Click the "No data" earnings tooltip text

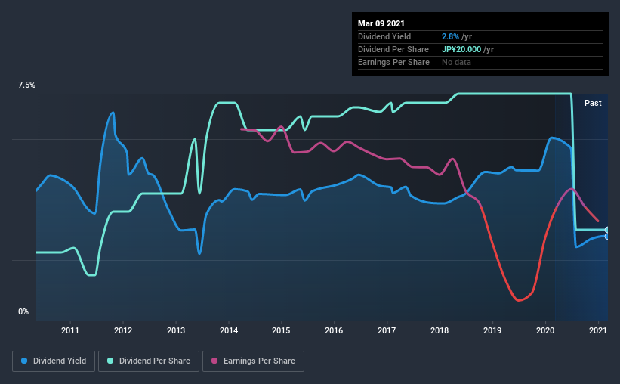coord(457,62)
